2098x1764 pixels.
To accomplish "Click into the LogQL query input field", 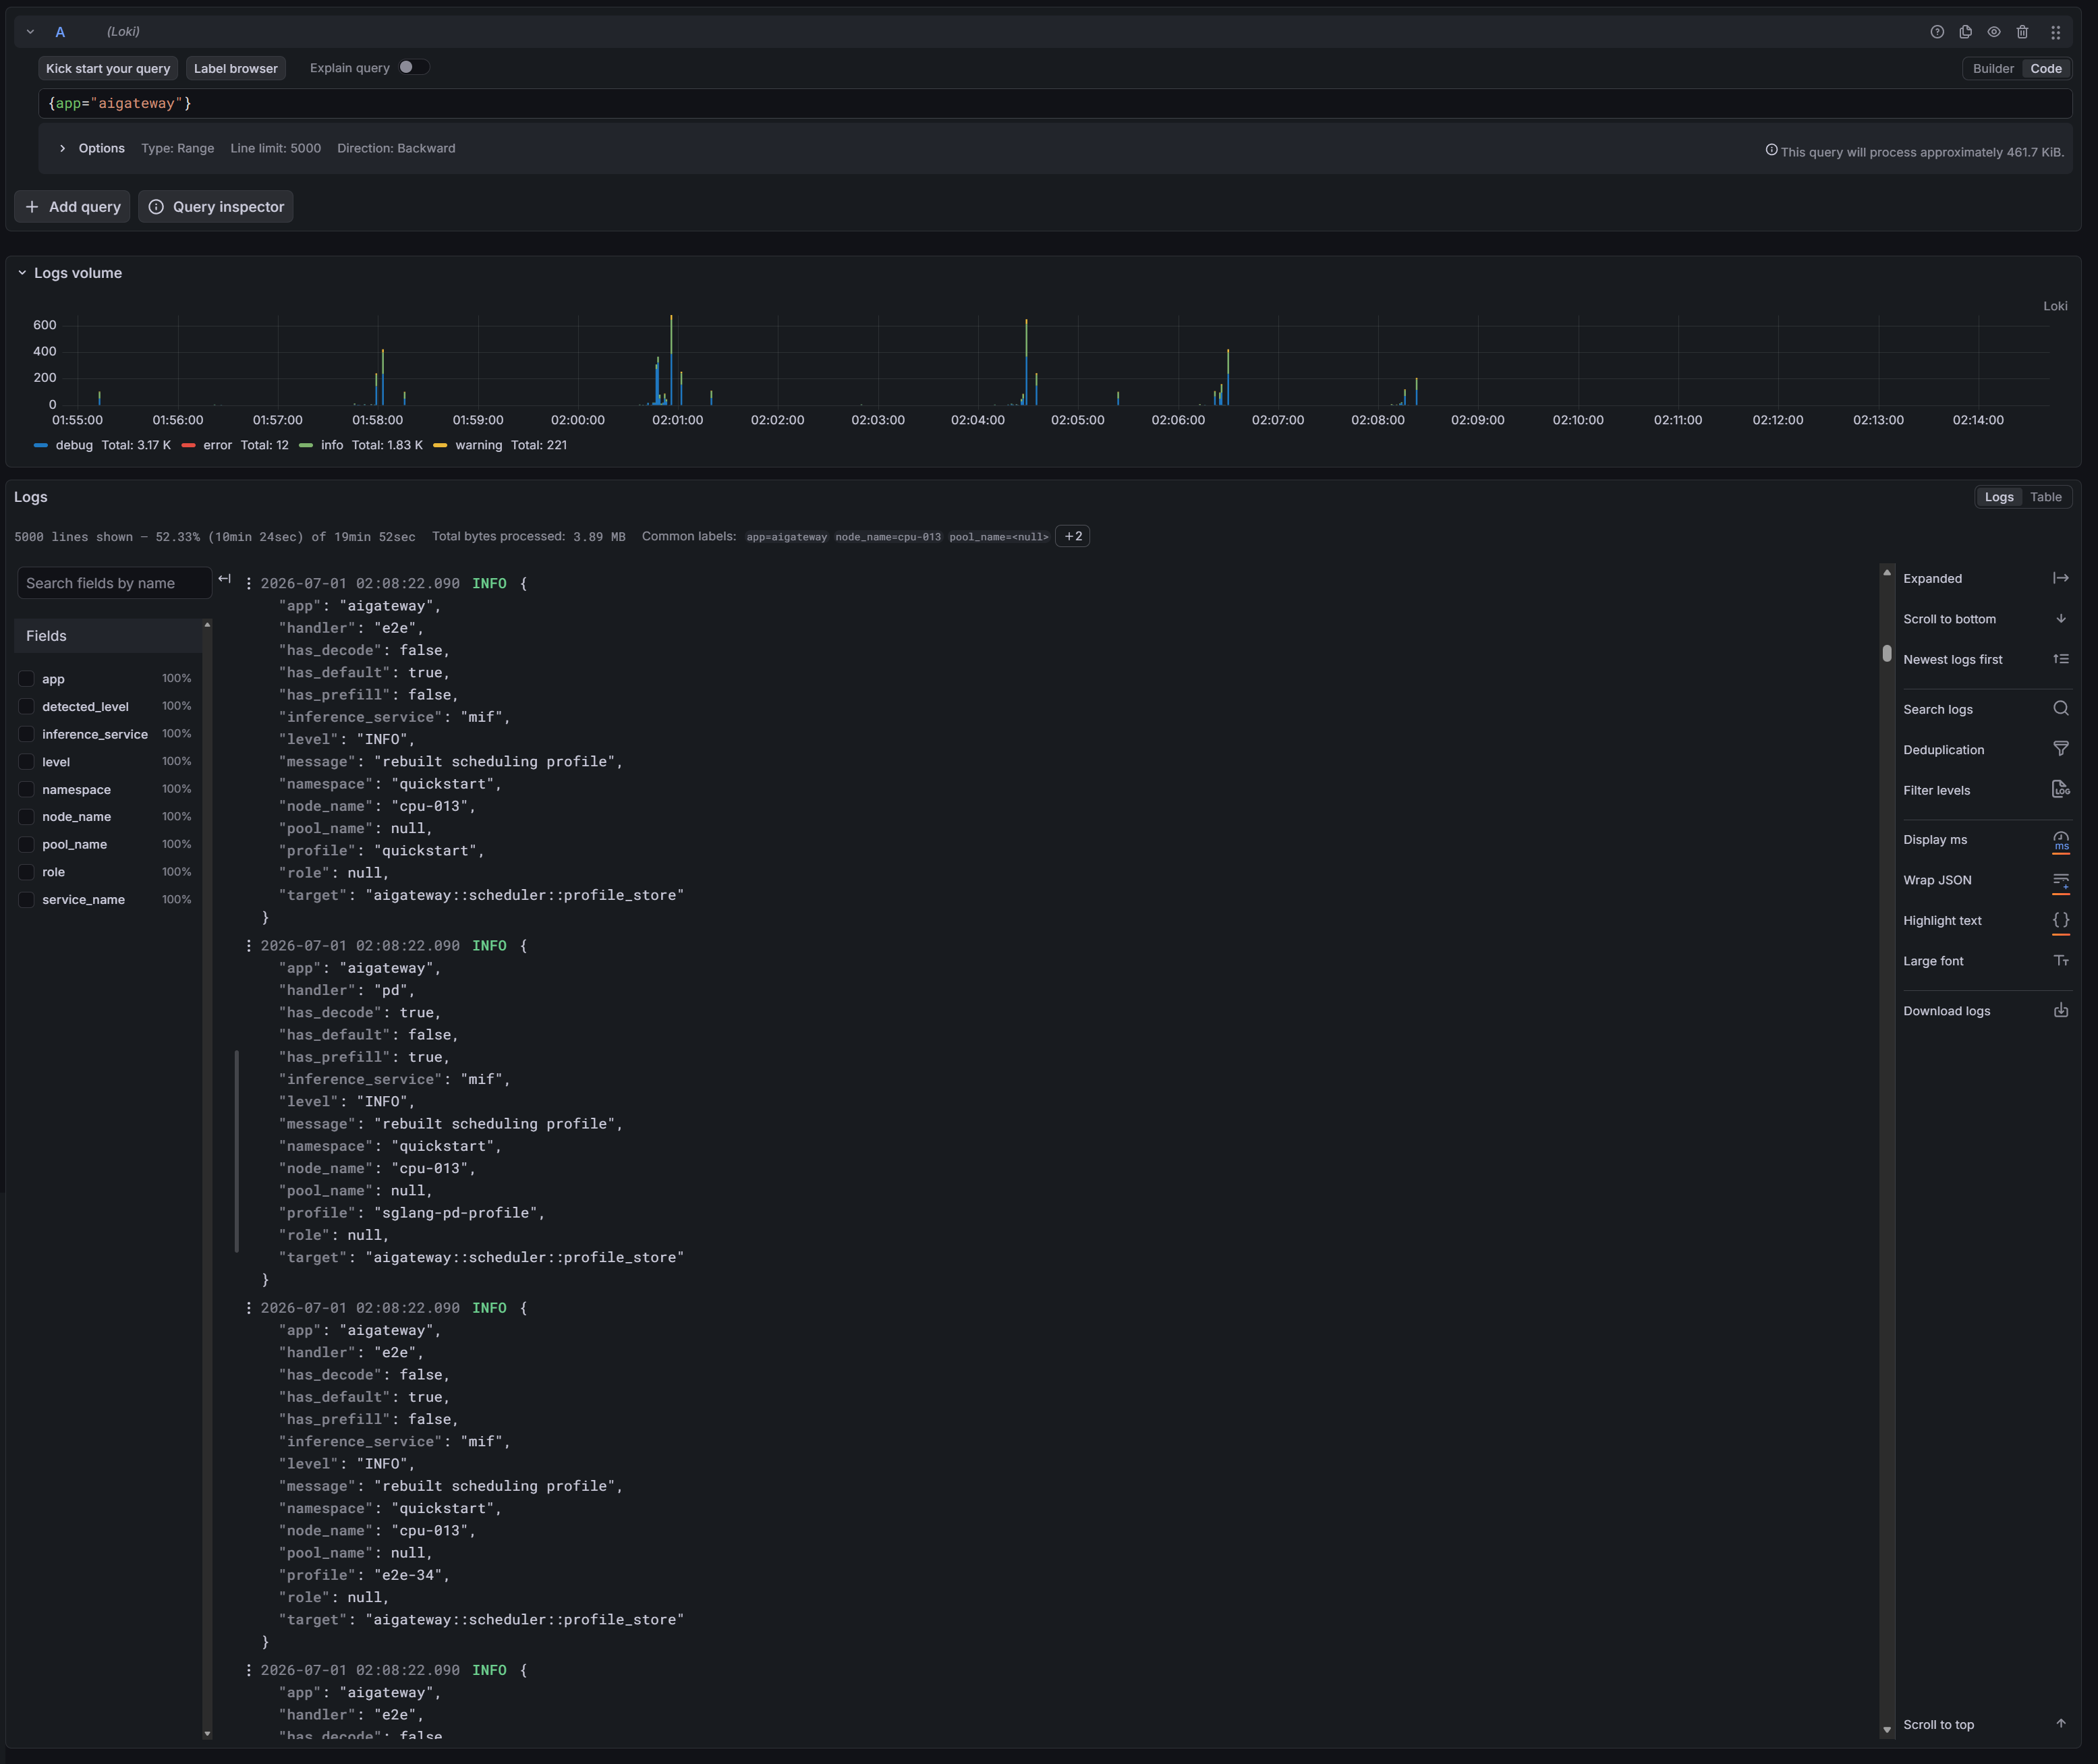I will 1055,103.
